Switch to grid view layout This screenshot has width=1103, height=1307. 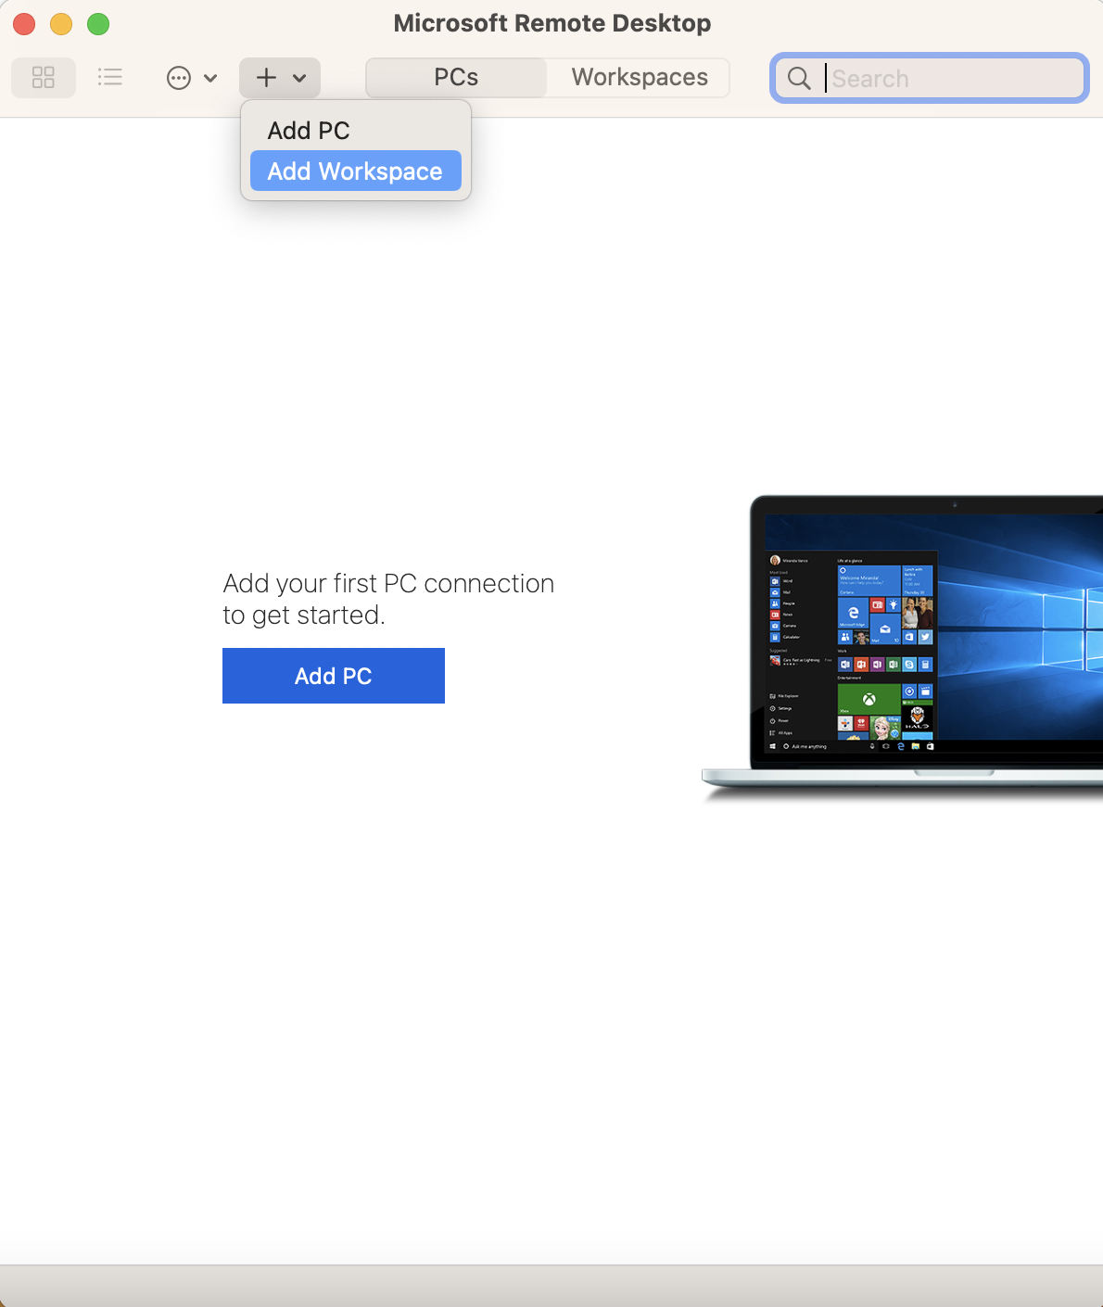click(44, 77)
